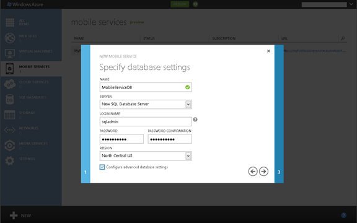Screen dimensions: 357x223
Task: Open the Virtual Machines monitor icon
Action: click(x=10, y=53)
